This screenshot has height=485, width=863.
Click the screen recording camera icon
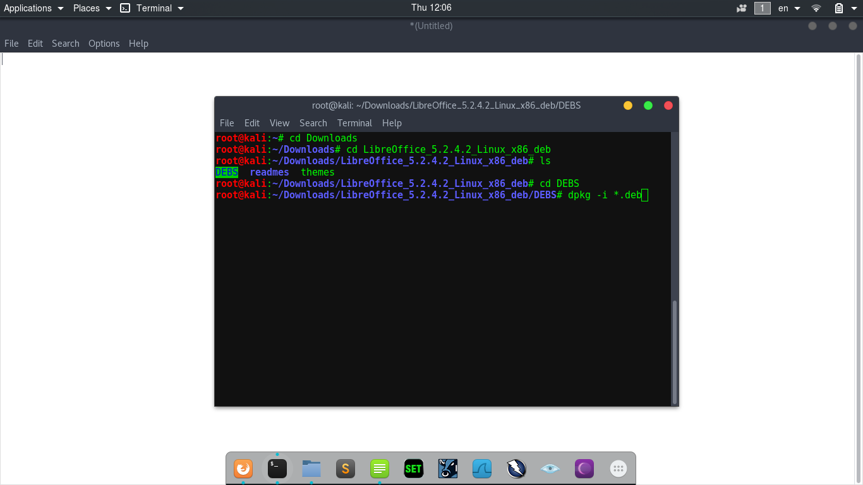point(742,8)
